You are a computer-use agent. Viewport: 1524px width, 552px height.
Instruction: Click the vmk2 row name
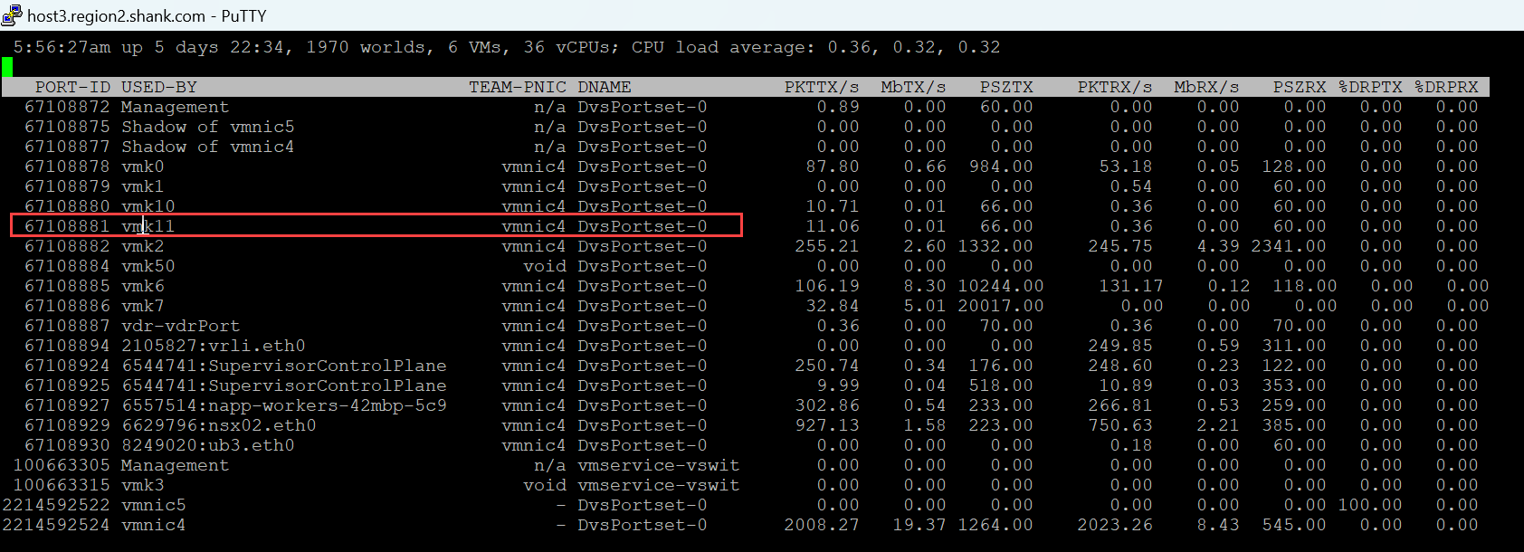(x=143, y=246)
